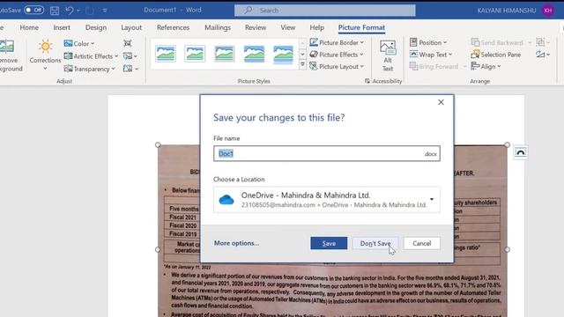Viewport: 564px width, 317px height.
Task: Open the Picture Styles dialog launcher
Action: click(x=367, y=81)
